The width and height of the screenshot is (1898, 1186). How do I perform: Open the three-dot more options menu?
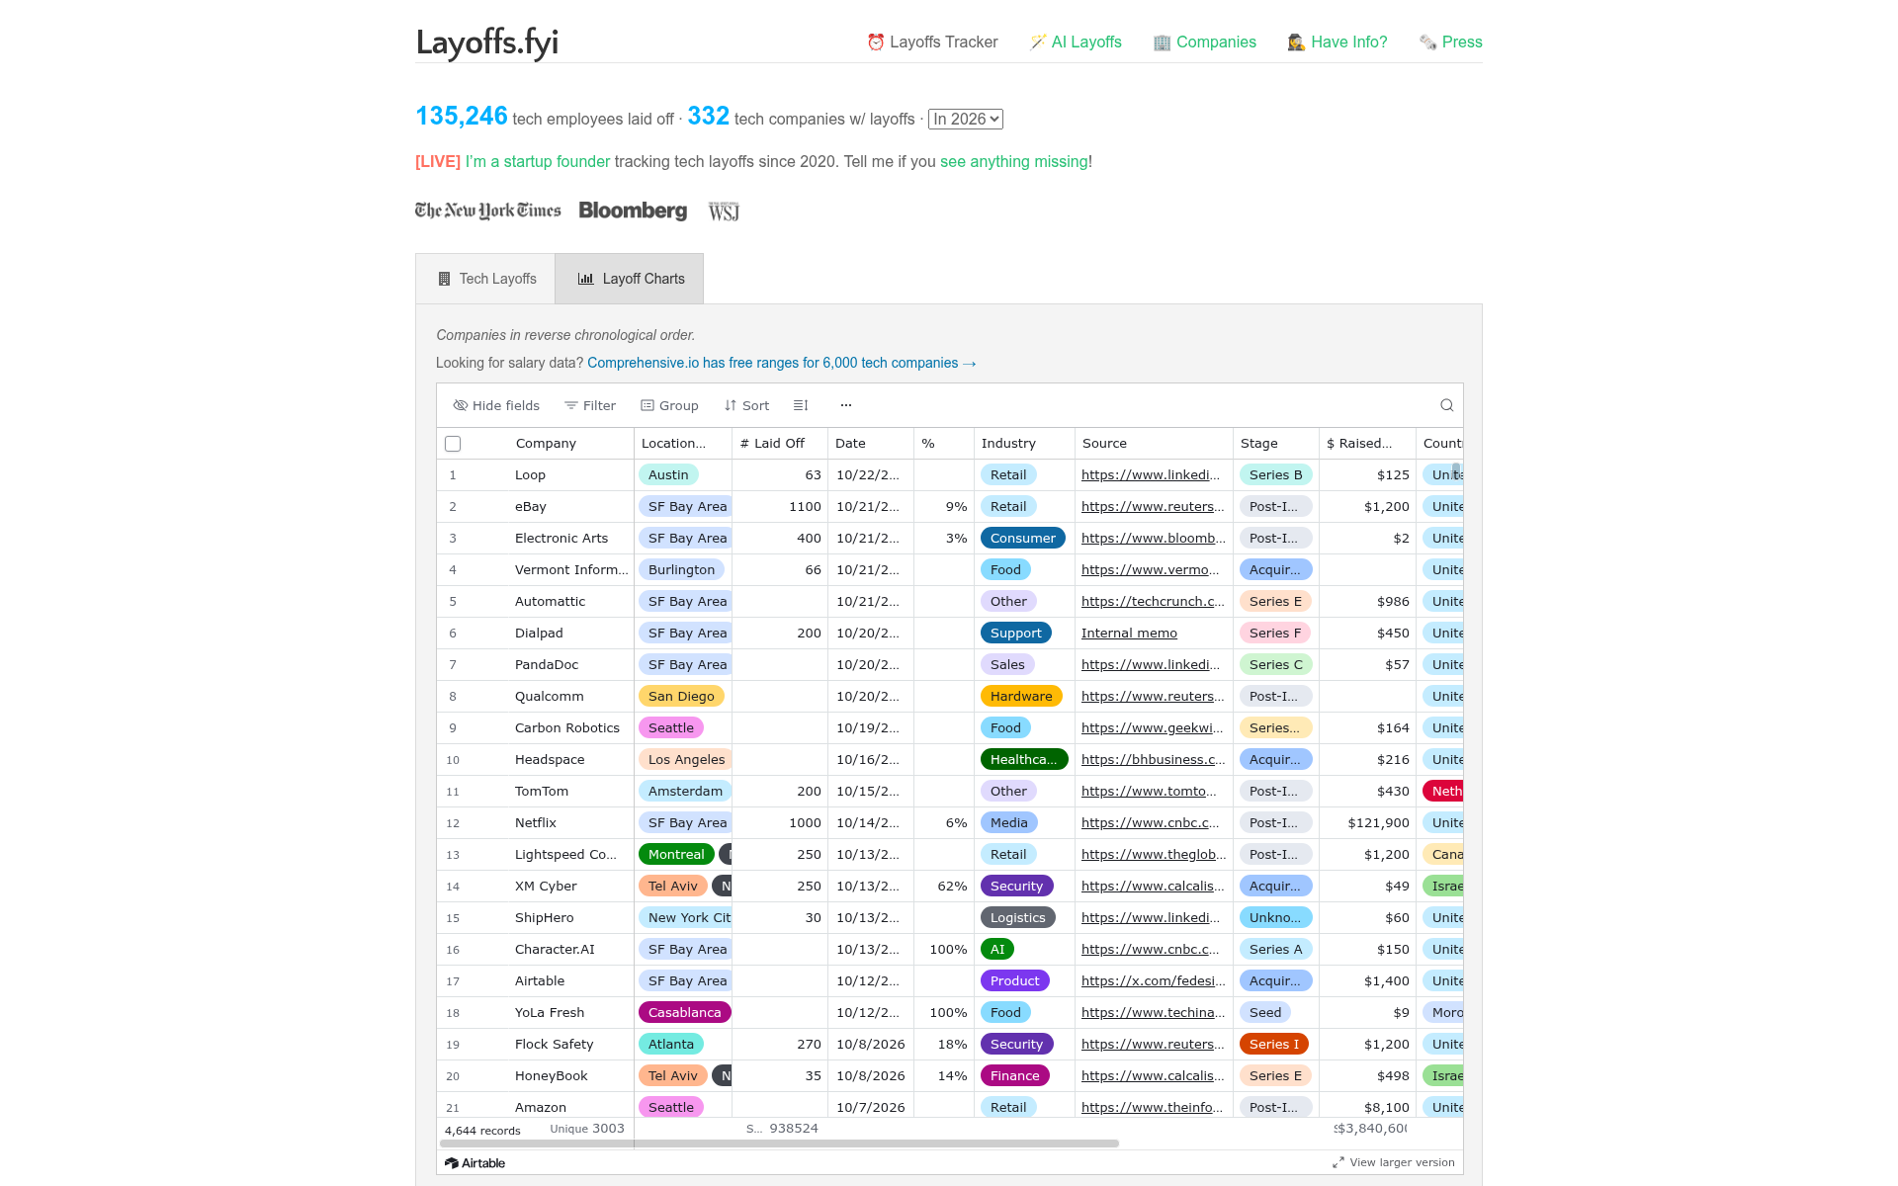pyautogui.click(x=846, y=405)
